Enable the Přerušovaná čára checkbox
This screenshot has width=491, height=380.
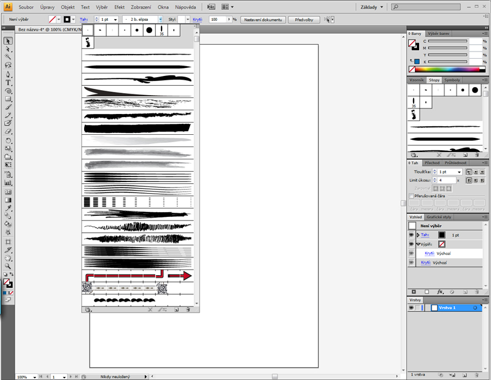click(411, 196)
